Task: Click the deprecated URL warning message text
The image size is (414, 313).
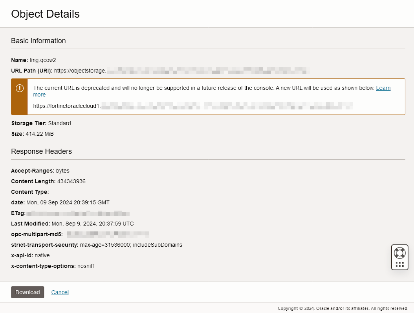Action: [196, 88]
